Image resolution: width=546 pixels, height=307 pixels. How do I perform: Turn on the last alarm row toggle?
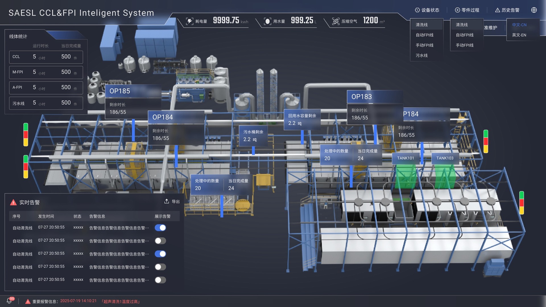click(x=160, y=280)
